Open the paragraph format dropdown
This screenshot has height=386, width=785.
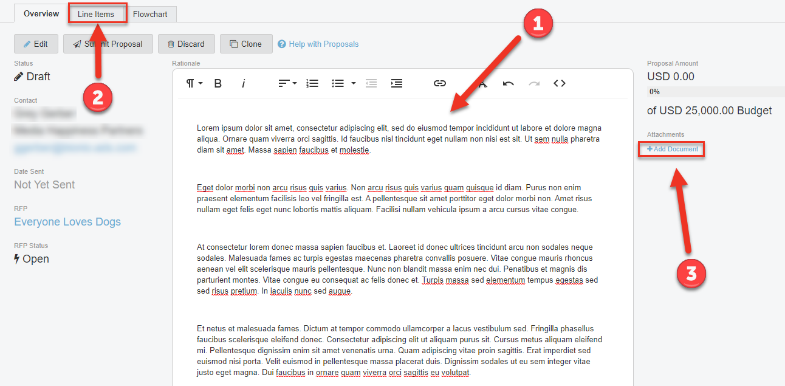194,84
